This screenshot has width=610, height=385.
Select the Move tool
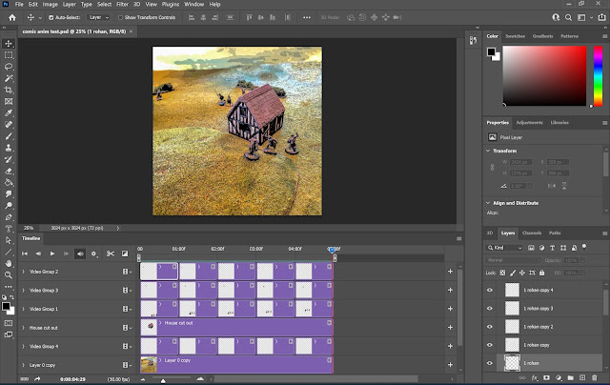[x=10, y=44]
